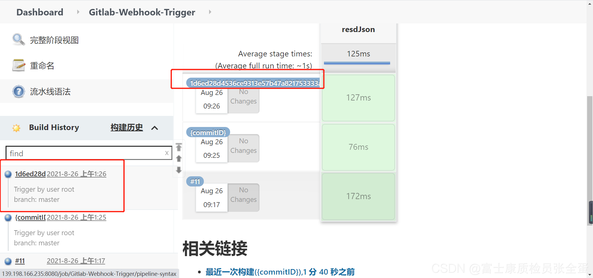
Task: Open the Dashboard breadcrumb dropdown arrow
Action: pyautogui.click(x=78, y=12)
